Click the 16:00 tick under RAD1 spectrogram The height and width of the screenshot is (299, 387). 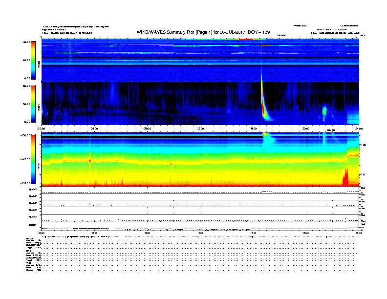tap(253, 128)
